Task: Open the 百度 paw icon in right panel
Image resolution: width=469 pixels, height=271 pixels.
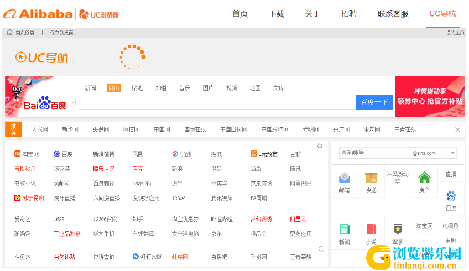Action: pyautogui.click(x=451, y=196)
